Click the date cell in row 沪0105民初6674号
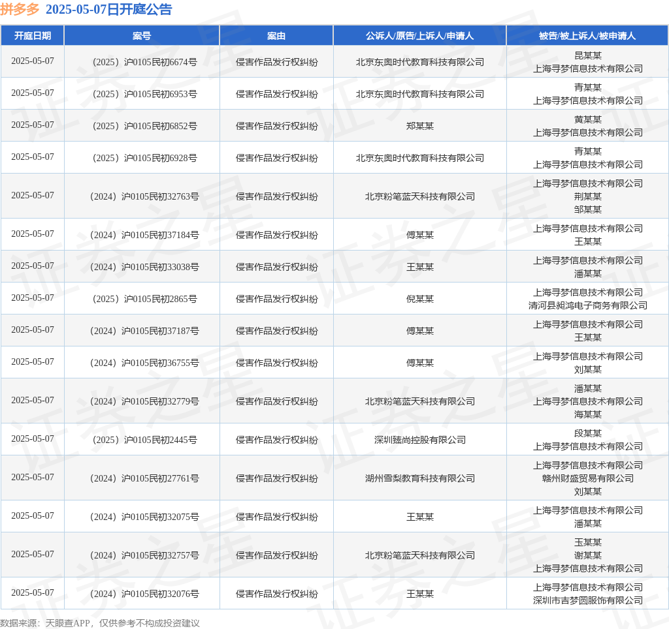This screenshot has height=629, width=669. pyautogui.click(x=33, y=61)
